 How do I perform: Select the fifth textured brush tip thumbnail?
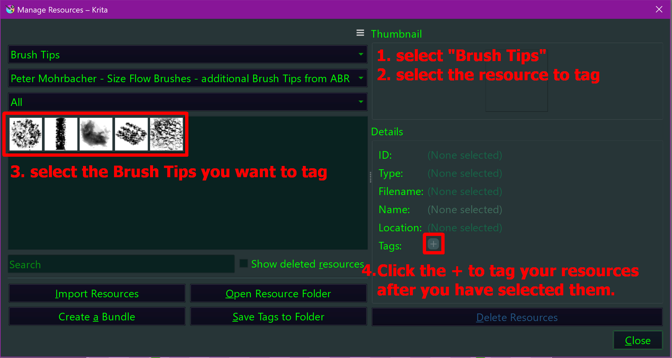tap(166, 134)
